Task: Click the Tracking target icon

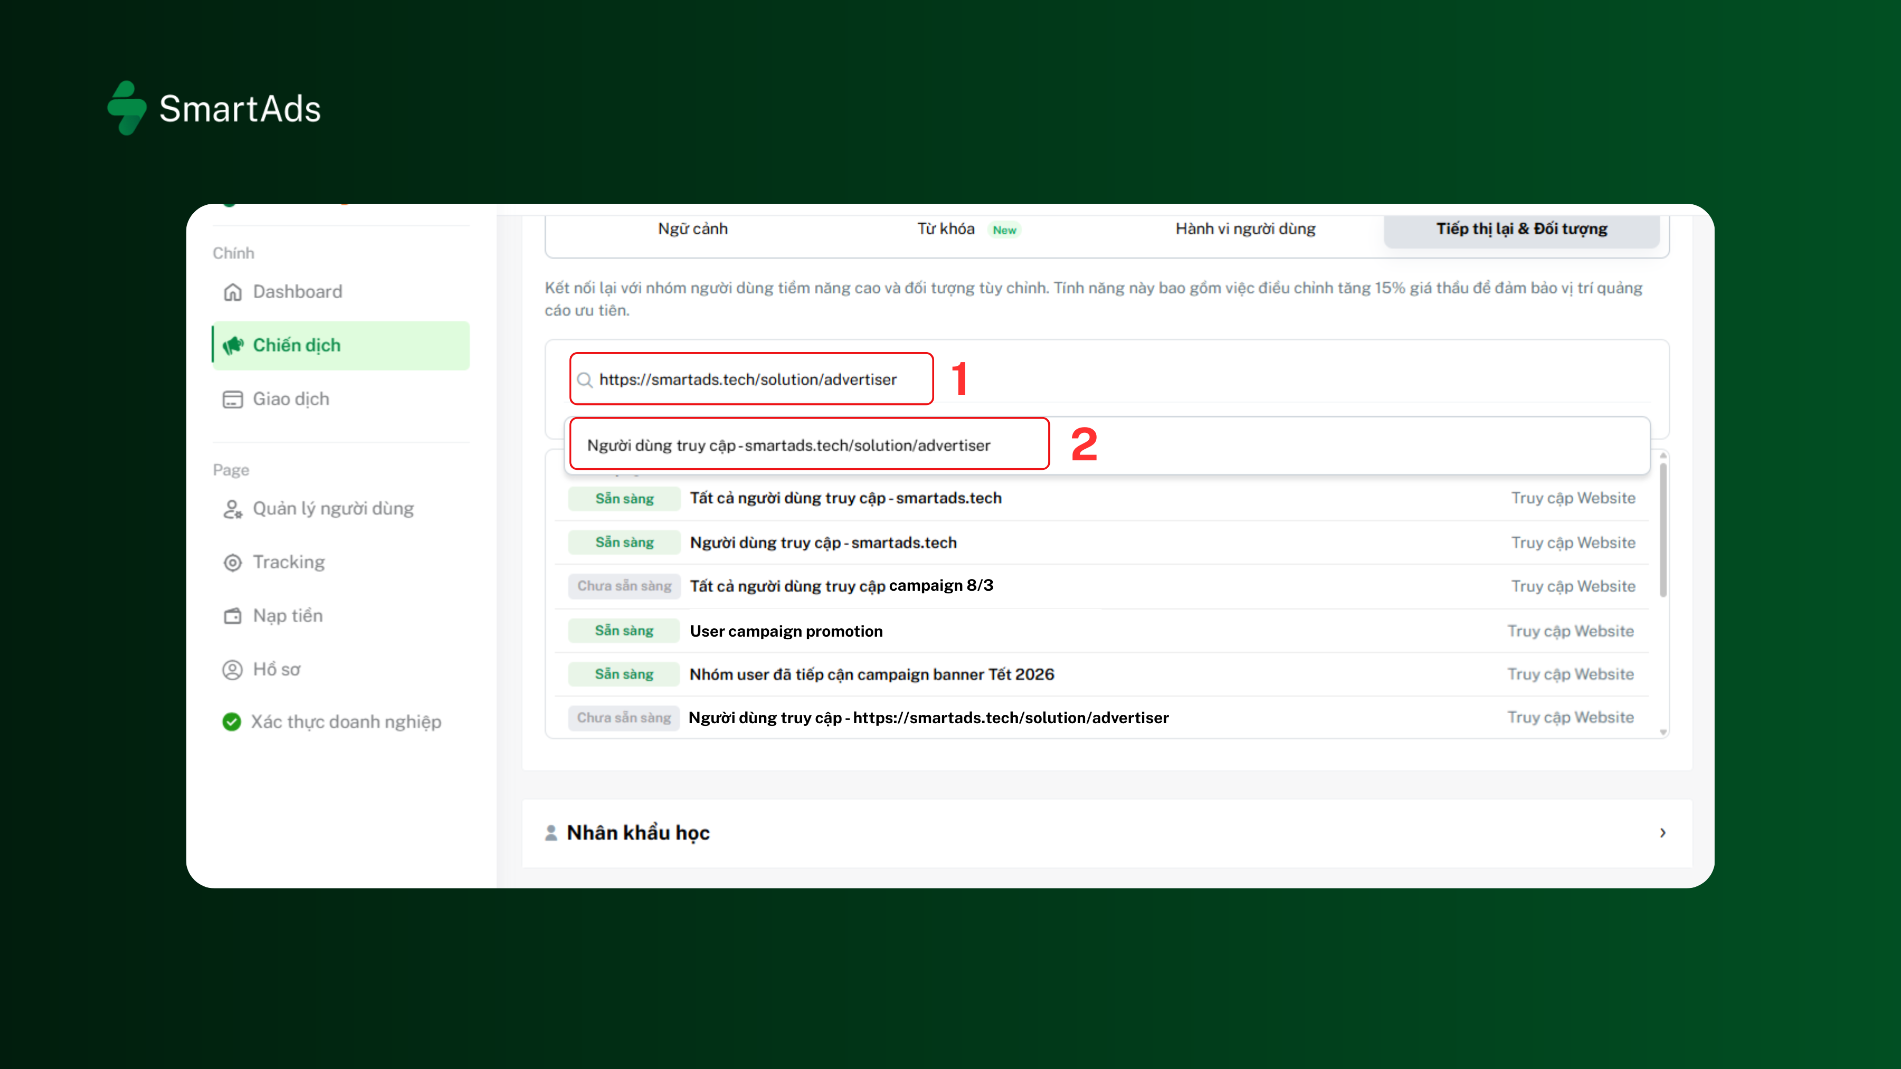Action: pos(232,563)
